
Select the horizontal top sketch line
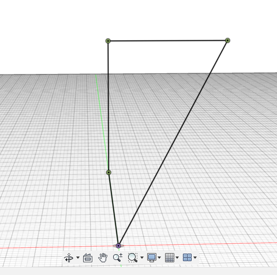[x=168, y=40]
